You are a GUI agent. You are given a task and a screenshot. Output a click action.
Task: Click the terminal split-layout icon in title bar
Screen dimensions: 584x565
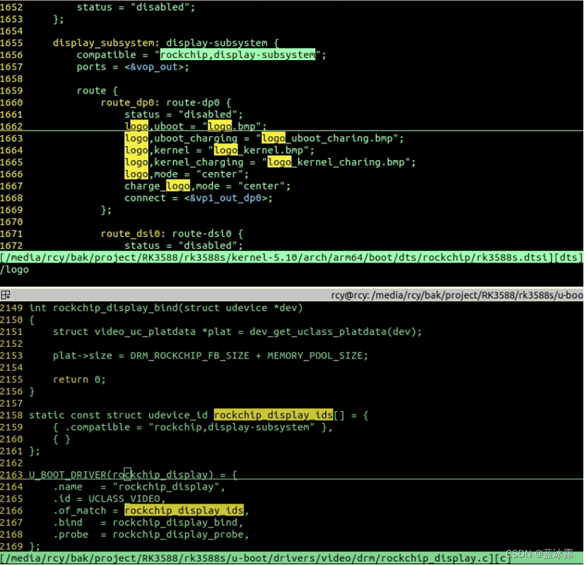[x=5, y=295]
